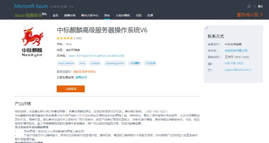Image resolution: width=269 pixels, height=143 pixels.
Task: Click the Microsoft Azure logo
Action: [31, 6]
